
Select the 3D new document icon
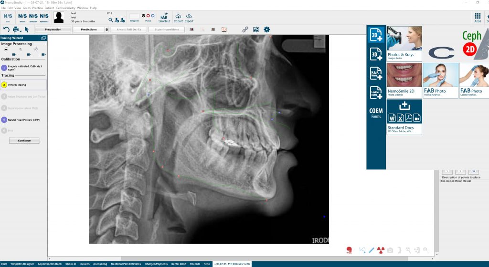point(376,54)
